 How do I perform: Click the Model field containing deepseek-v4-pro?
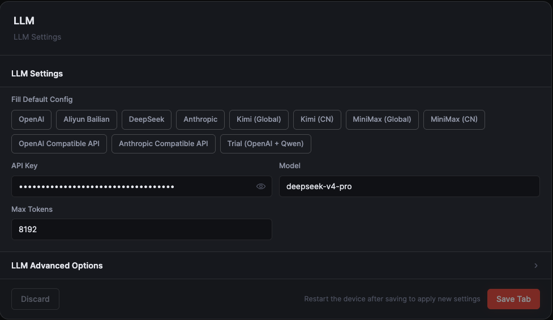[x=409, y=186]
